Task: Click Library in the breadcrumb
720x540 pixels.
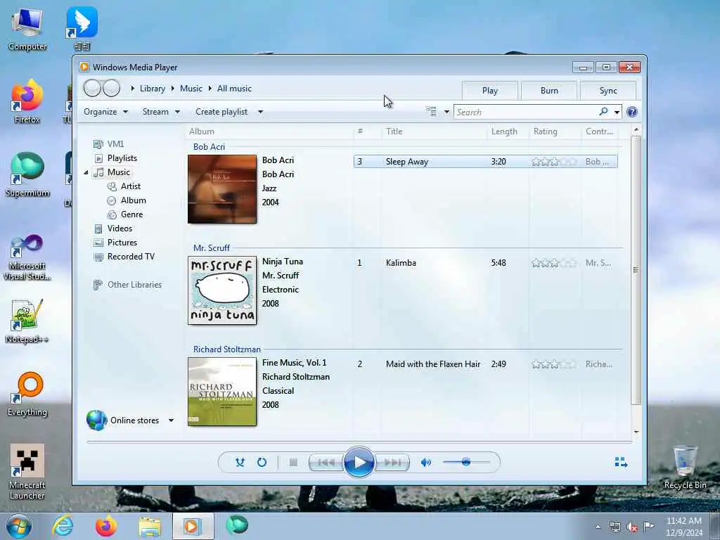Action: click(153, 89)
